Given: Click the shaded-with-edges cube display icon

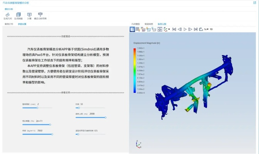Looking at the screenshot, I should pos(143,29).
